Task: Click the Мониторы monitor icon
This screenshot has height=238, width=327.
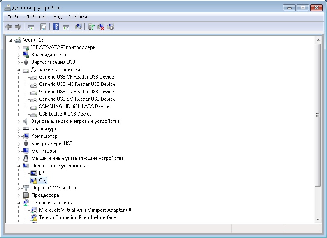Action: point(26,151)
